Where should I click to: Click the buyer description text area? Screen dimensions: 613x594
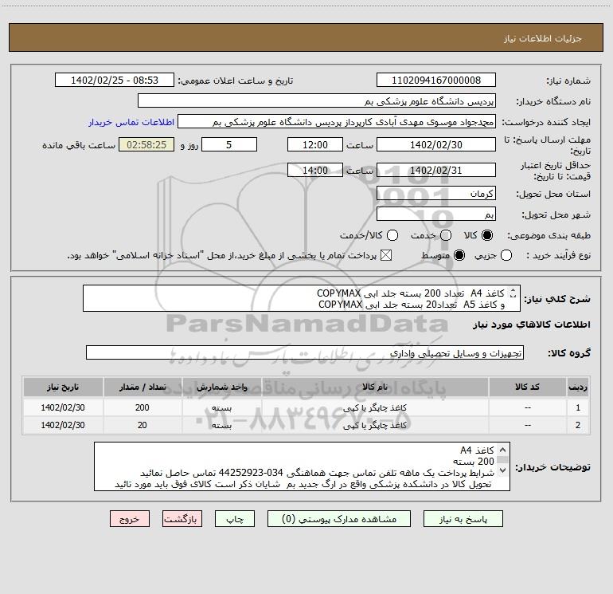[x=302, y=466]
